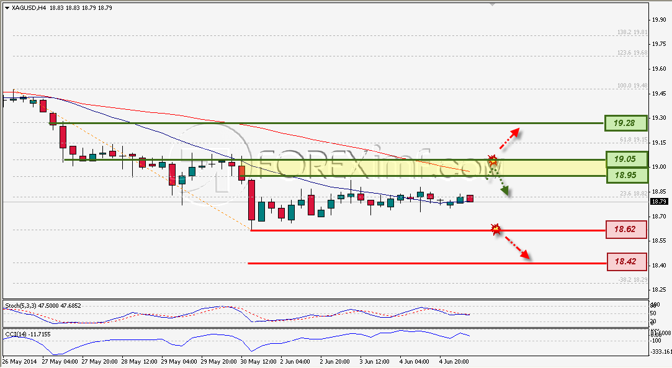Click the 28 May 12:00 time label
Screen dimensions: 672x368
(140, 362)
